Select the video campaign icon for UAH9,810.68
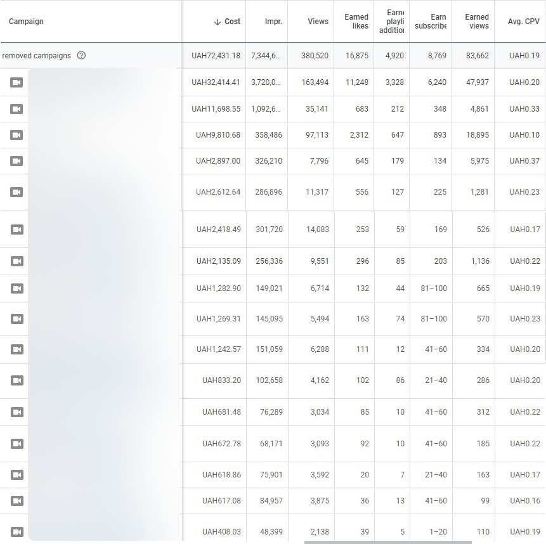 click(x=16, y=135)
